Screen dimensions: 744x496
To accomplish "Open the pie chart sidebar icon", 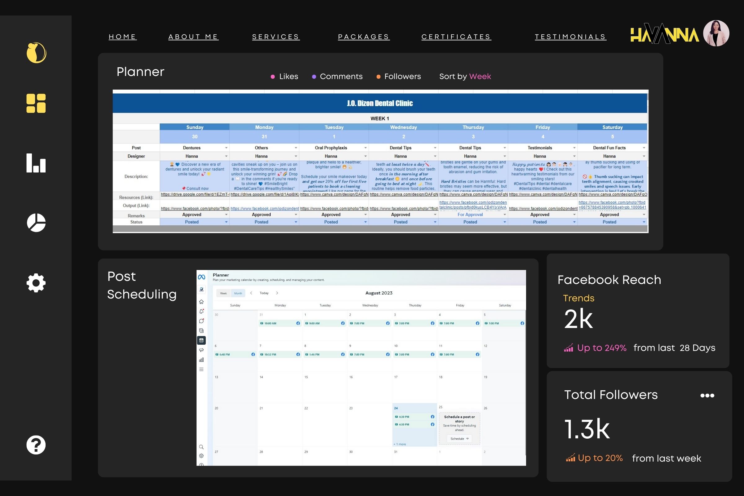I will tap(36, 223).
